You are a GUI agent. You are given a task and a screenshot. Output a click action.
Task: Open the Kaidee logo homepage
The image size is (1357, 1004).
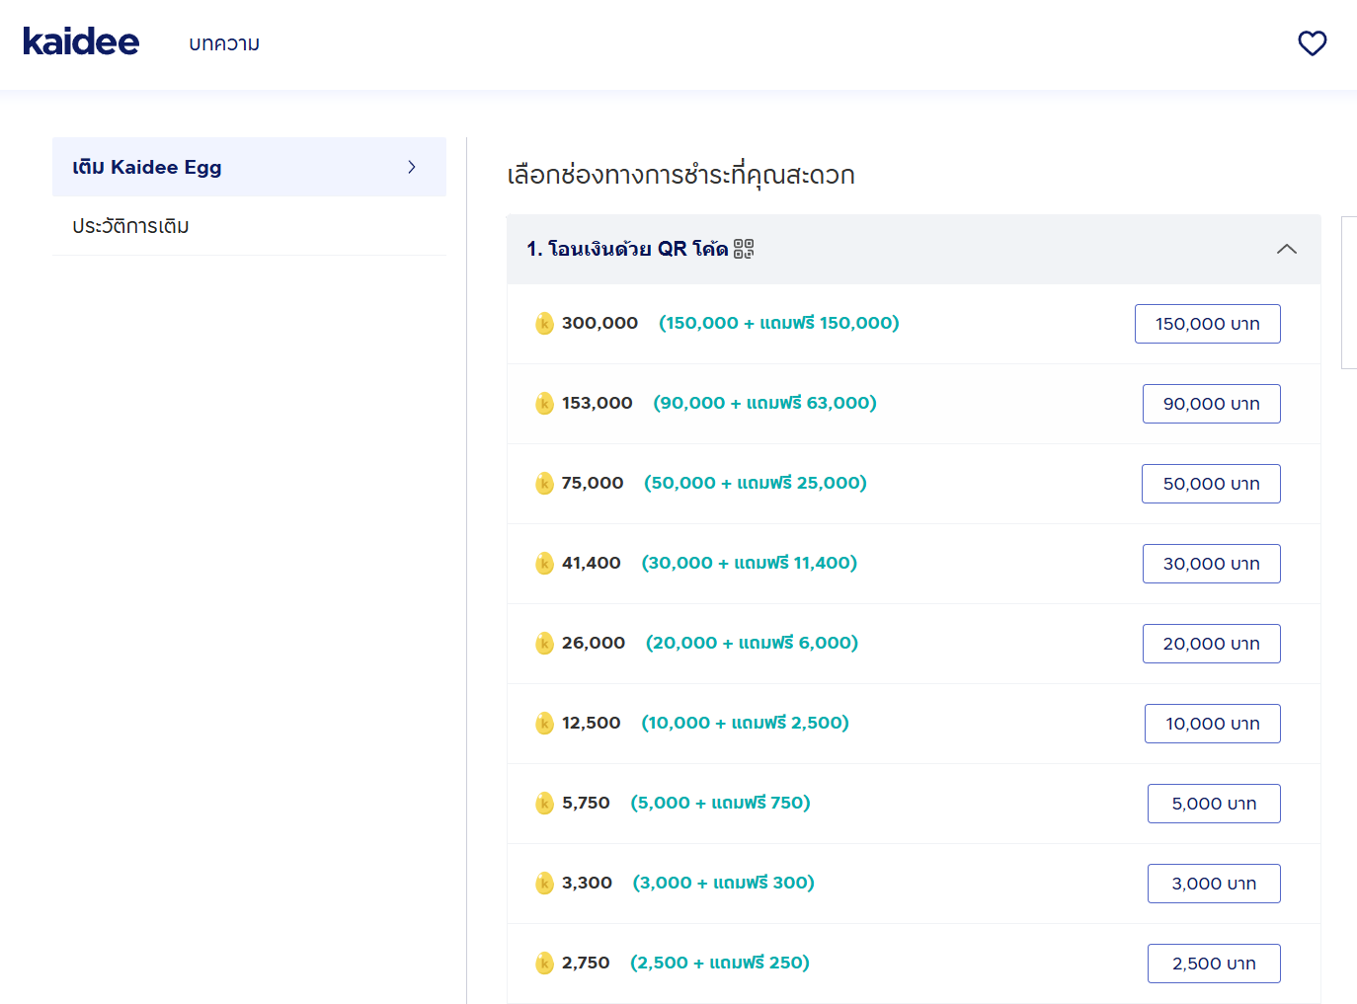pyautogui.click(x=81, y=41)
